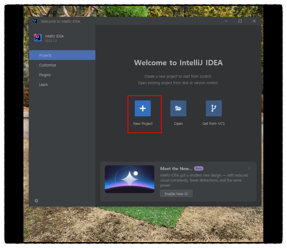Click the version text 2023.1.3
The height and width of the screenshot is (248, 287).
click(x=50, y=41)
